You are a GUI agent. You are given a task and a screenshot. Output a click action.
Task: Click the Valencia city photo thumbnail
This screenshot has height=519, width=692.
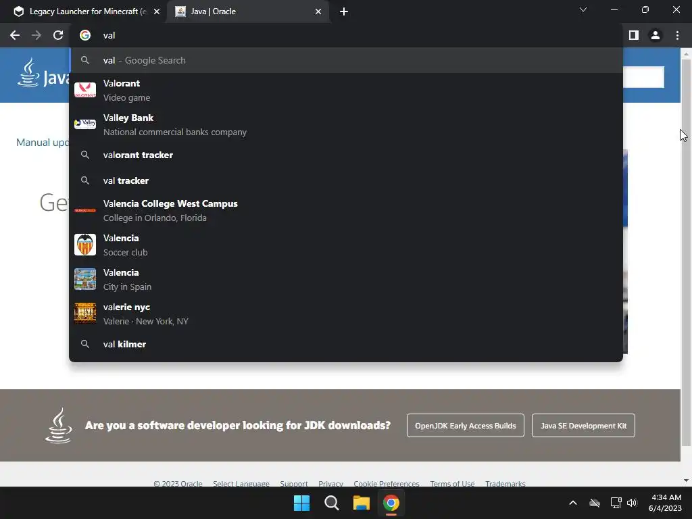[85, 279]
